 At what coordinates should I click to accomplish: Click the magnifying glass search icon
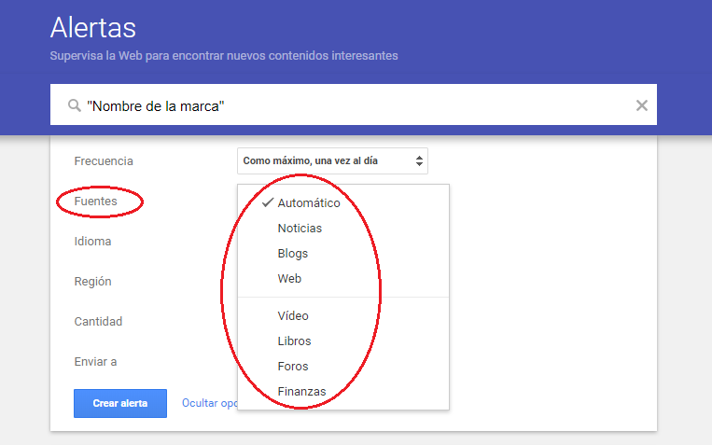(x=74, y=106)
